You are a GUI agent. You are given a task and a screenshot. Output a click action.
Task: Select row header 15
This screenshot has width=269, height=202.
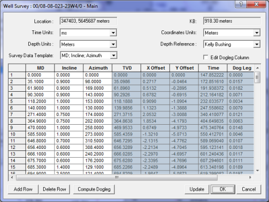[x=17, y=167]
